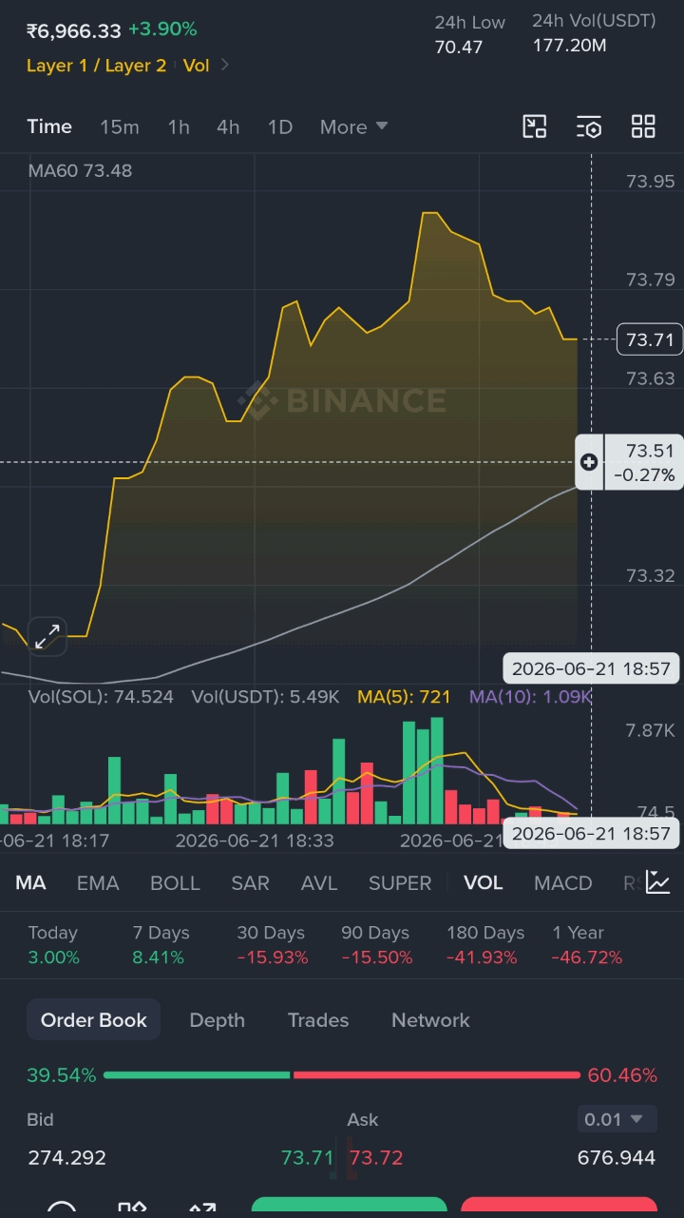Select the 15m interval
Screen dimensions: 684x1218
tap(120, 126)
